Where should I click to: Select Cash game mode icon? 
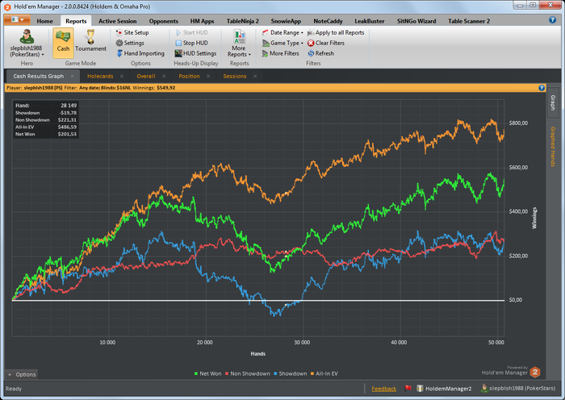point(63,43)
